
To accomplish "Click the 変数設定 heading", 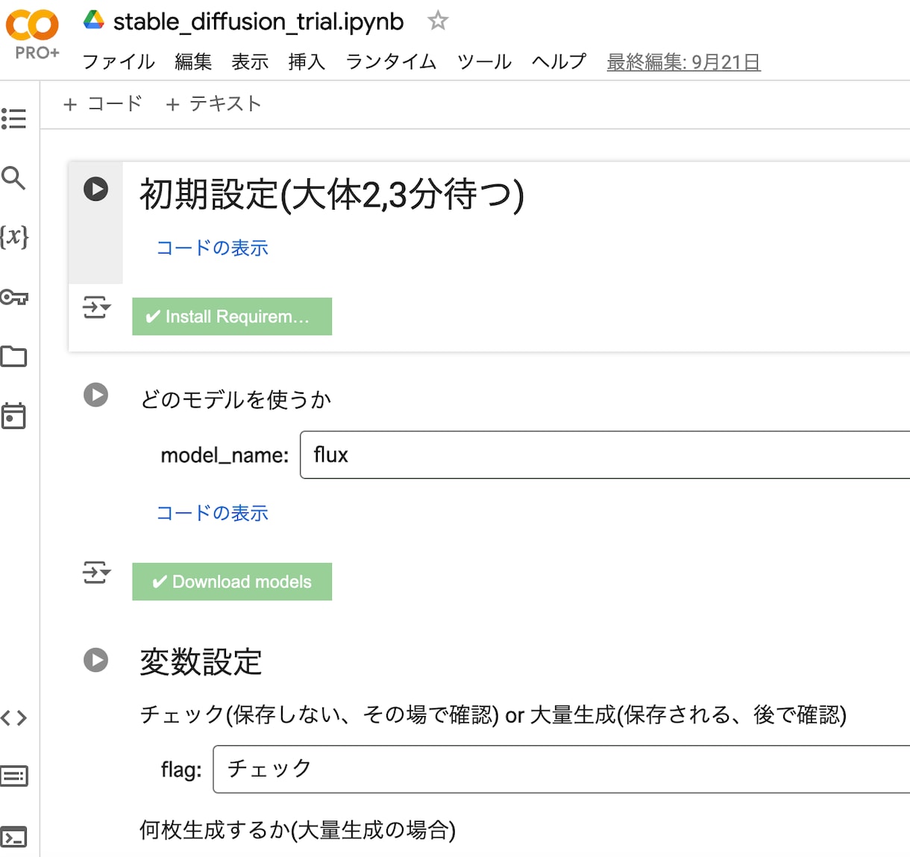I will click(201, 662).
